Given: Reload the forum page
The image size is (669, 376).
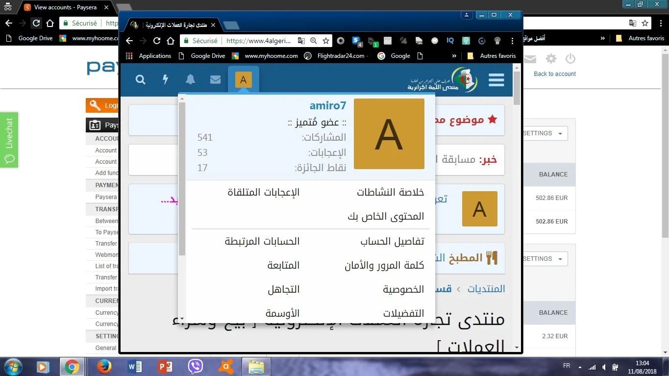Looking at the screenshot, I should point(157,41).
